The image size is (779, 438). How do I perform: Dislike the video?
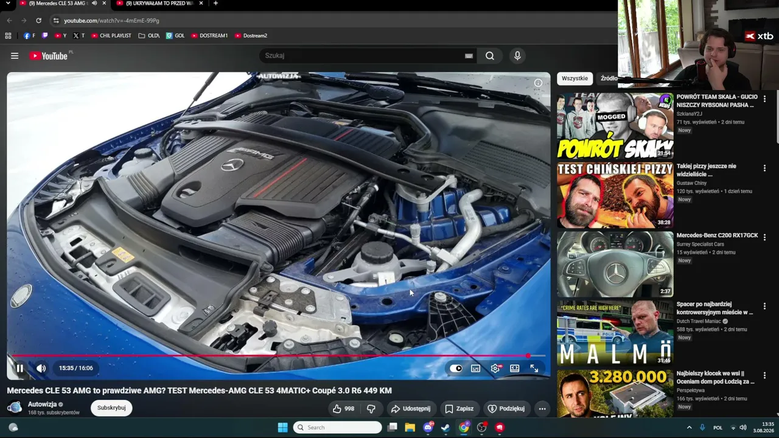(x=371, y=409)
